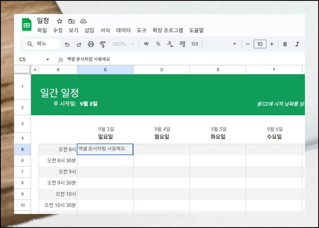Click the 메뉴 search field
The width and height of the screenshot is (319, 228).
tap(42, 44)
